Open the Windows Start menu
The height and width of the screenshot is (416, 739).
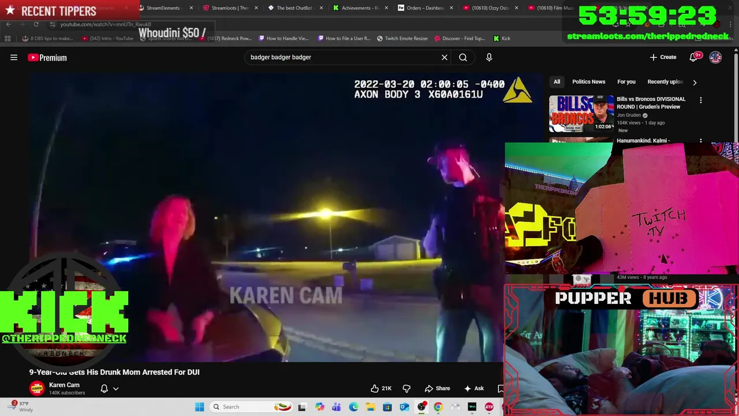click(199, 407)
